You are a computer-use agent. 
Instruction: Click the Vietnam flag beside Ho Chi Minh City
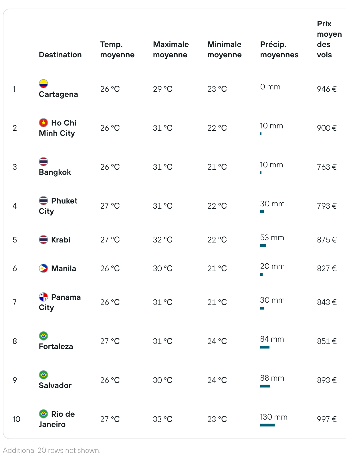coord(43,123)
